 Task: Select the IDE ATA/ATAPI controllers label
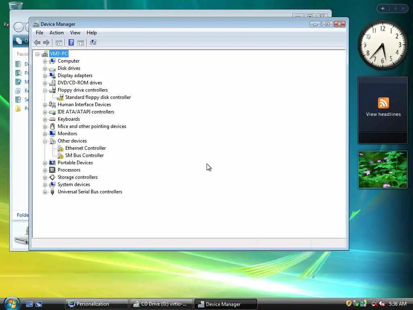point(86,112)
